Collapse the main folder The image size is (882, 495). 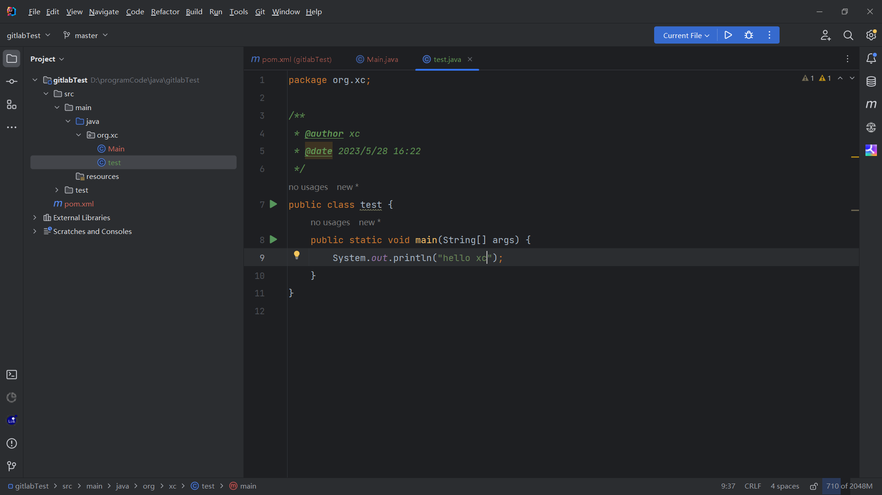(x=57, y=107)
